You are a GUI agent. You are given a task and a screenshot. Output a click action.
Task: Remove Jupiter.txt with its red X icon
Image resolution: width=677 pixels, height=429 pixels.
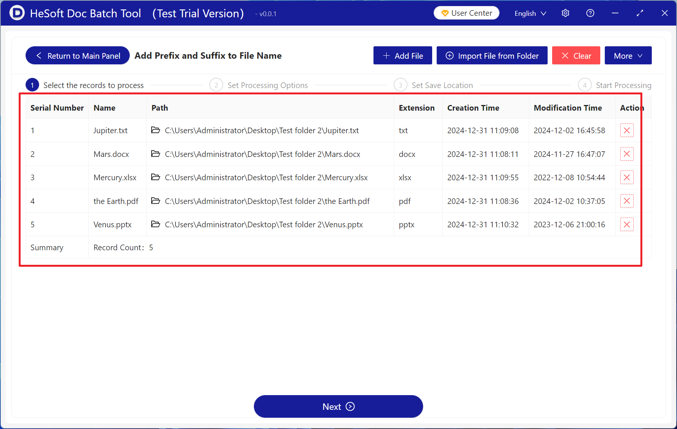pos(627,131)
